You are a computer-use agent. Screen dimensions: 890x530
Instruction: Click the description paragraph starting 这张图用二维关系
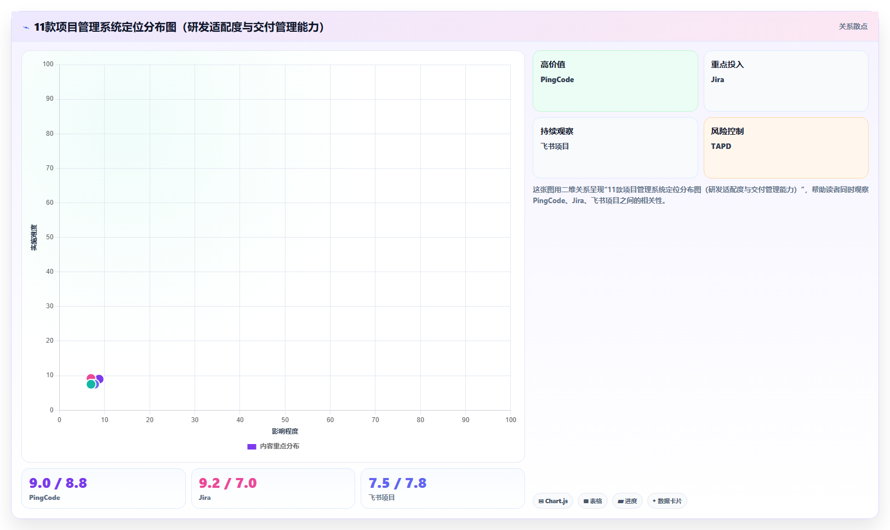(x=700, y=195)
